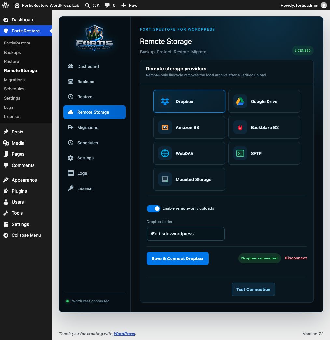Select the Google Drive provider card
This screenshot has height=340, width=330.
[x=264, y=101]
